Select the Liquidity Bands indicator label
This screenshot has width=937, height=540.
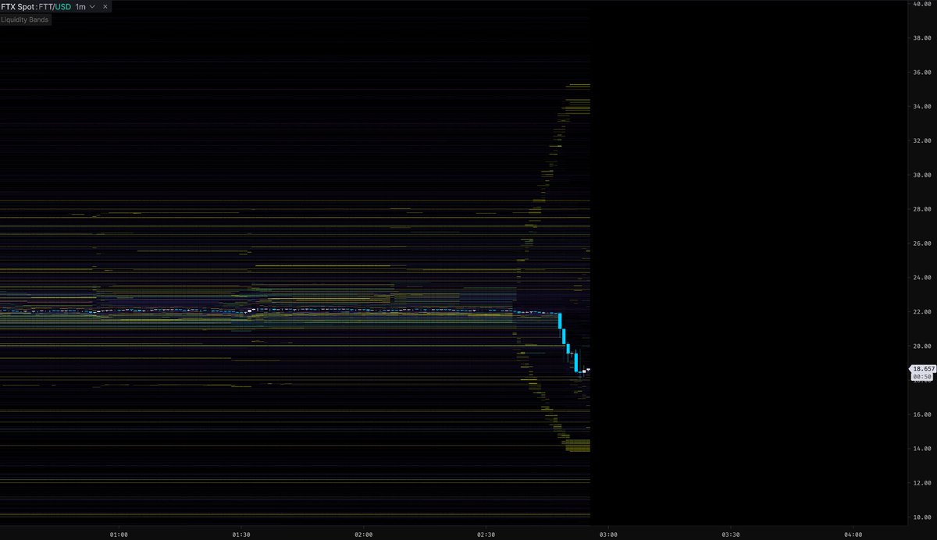(26, 19)
